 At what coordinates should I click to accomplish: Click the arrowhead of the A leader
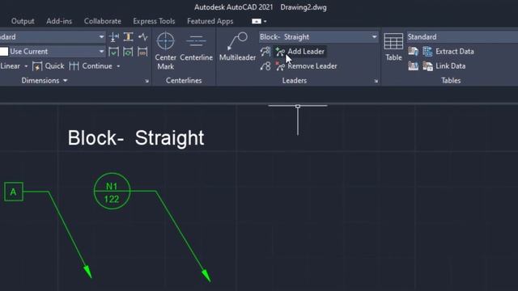click(87, 272)
